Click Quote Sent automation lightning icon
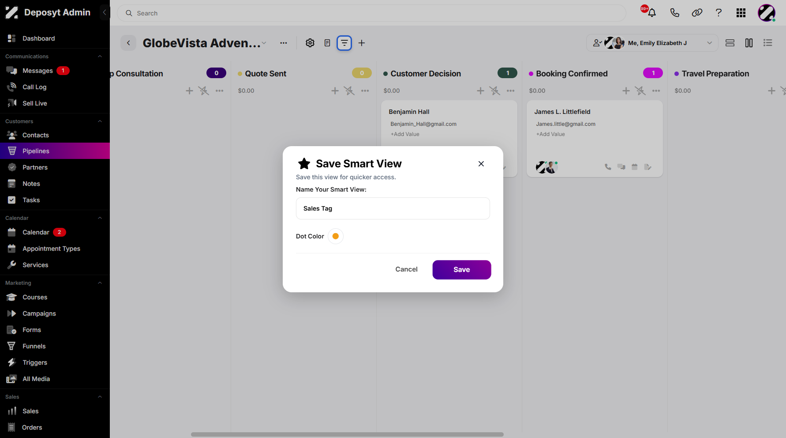This screenshot has height=438, width=786. (349, 91)
